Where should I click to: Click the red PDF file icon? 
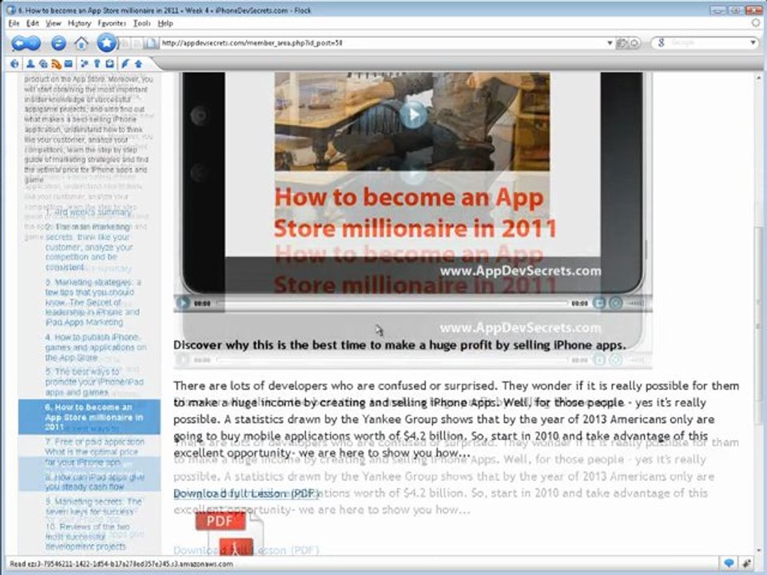tap(229, 533)
